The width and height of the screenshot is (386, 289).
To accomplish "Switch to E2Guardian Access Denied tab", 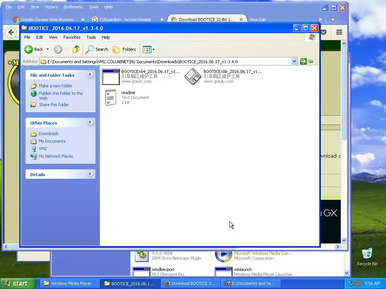I will click(125, 20).
